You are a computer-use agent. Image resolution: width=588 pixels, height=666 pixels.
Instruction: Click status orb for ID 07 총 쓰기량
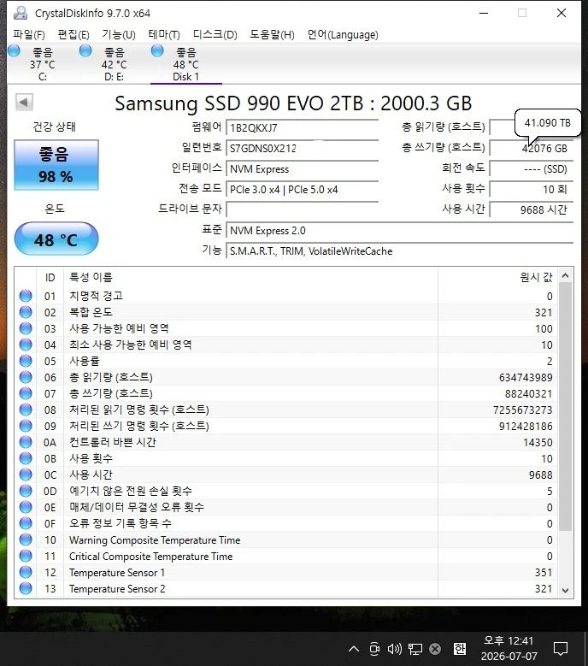point(26,393)
